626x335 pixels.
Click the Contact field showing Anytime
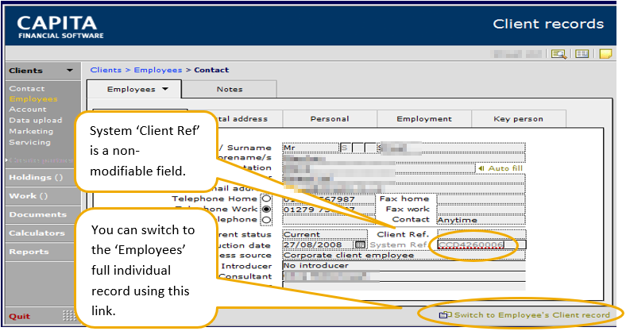tap(481, 220)
